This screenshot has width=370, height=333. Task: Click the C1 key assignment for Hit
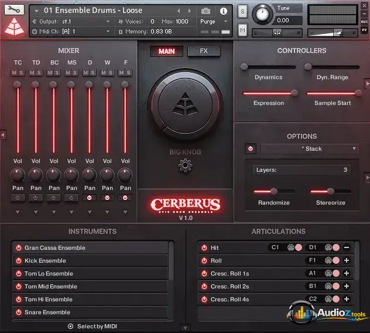pos(275,247)
